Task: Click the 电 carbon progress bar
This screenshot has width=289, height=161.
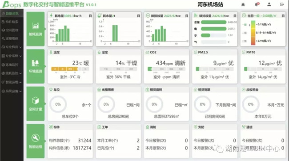Action: (213, 29)
